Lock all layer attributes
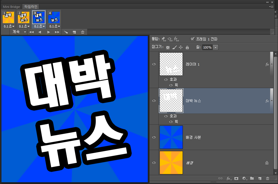The image size is (278, 184). click(x=187, y=47)
